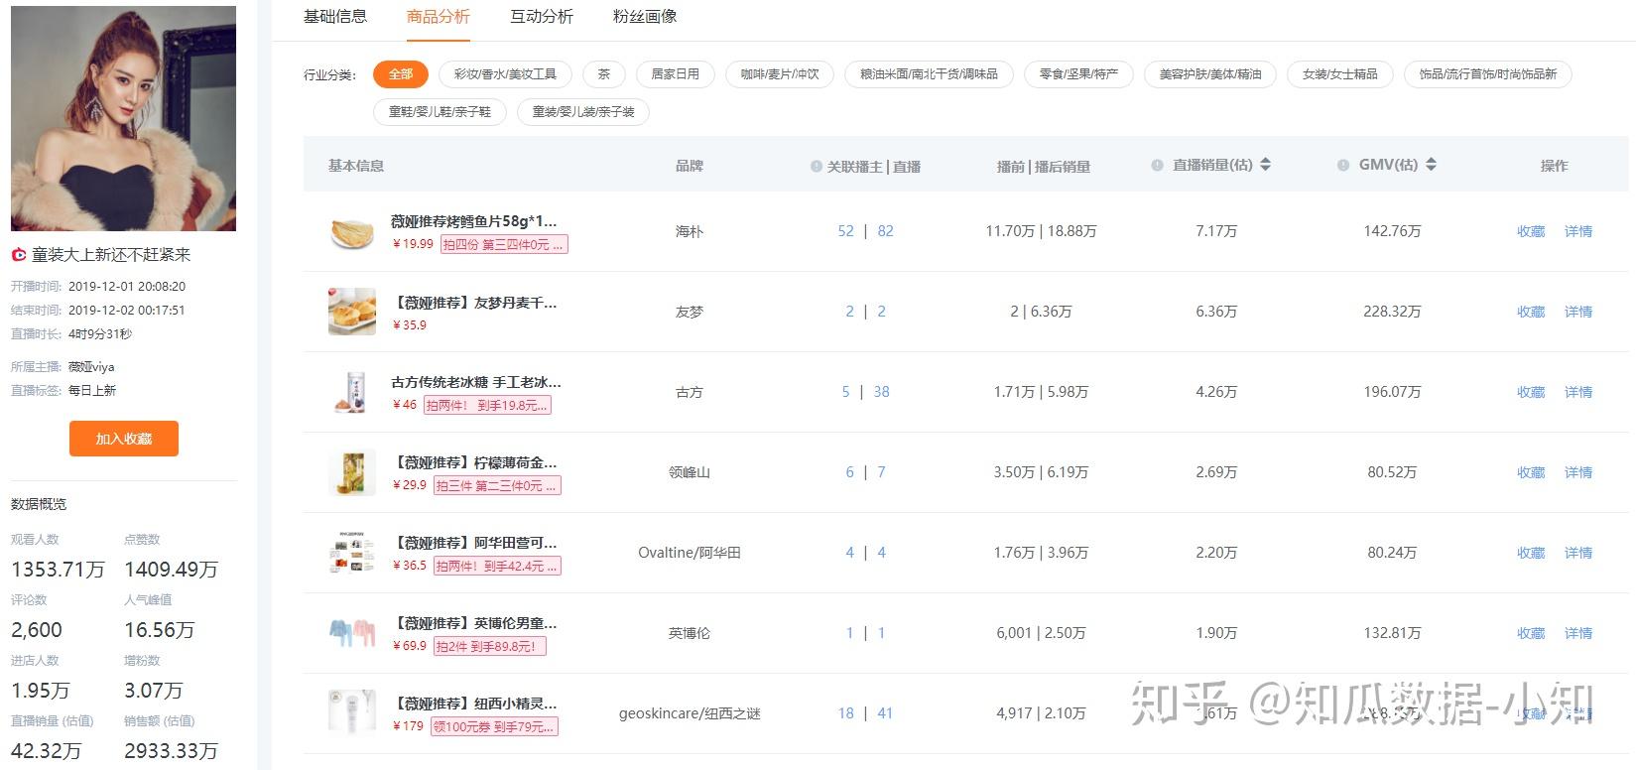Open the 英博伦男童 product thumbnail
Image resolution: width=1636 pixels, height=770 pixels.
coord(352,633)
